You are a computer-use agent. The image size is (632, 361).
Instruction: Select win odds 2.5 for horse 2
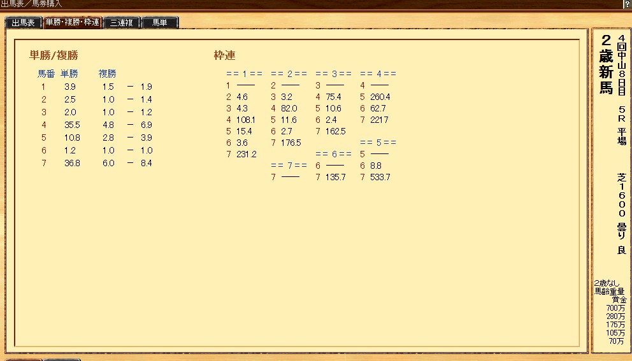(x=69, y=99)
